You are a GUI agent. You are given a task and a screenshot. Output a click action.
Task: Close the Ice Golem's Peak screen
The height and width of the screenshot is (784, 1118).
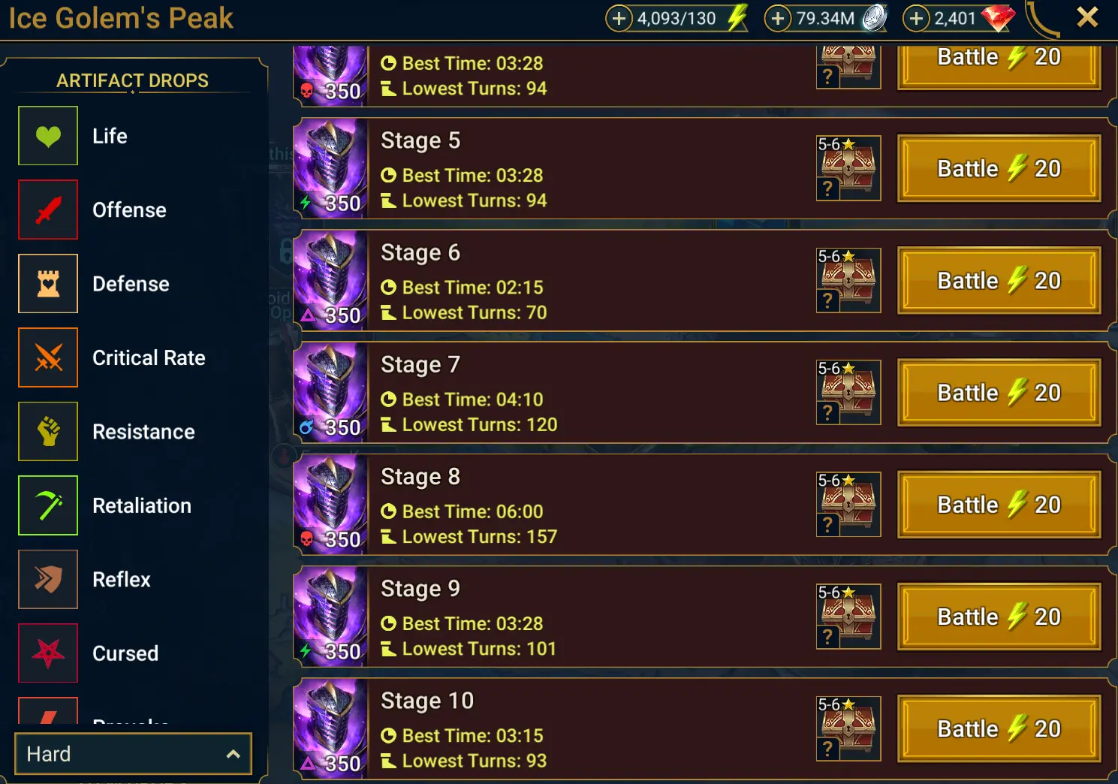pyautogui.click(x=1087, y=17)
